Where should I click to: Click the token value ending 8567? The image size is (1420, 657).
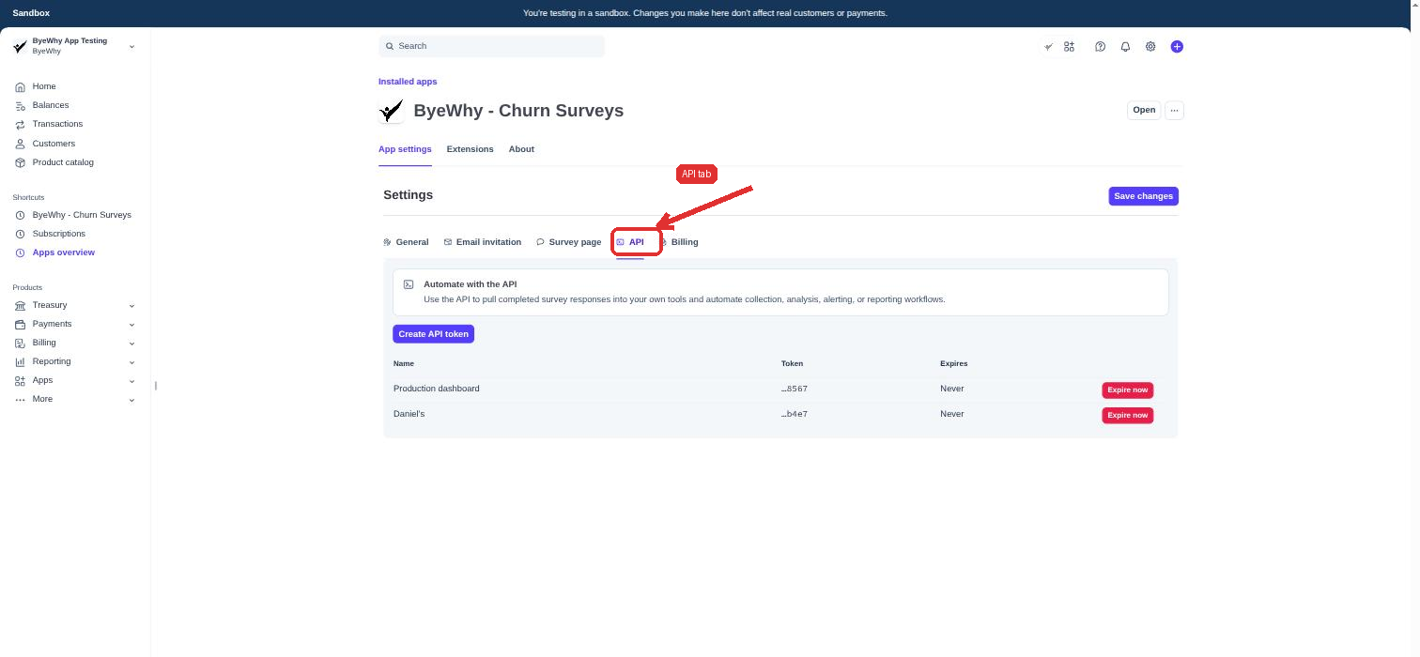(795, 389)
